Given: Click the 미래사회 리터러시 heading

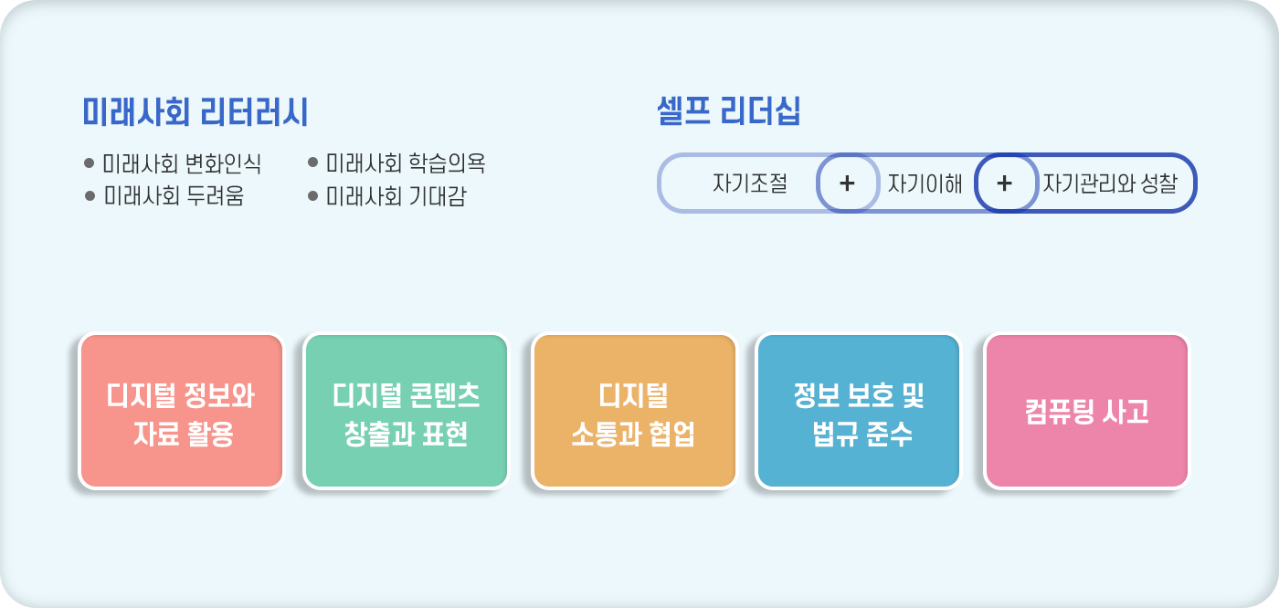Looking at the screenshot, I should (x=196, y=112).
